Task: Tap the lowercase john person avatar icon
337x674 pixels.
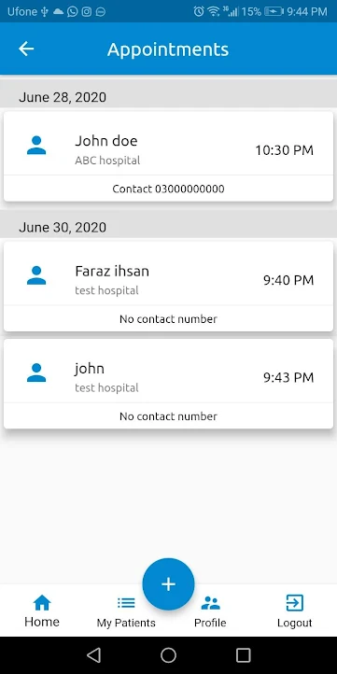Action: 36,372
